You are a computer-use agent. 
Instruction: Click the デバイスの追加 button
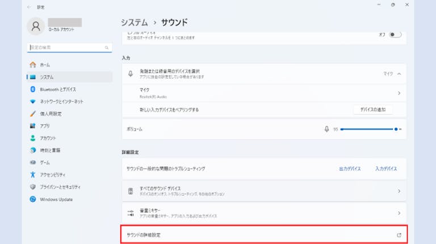point(373,109)
